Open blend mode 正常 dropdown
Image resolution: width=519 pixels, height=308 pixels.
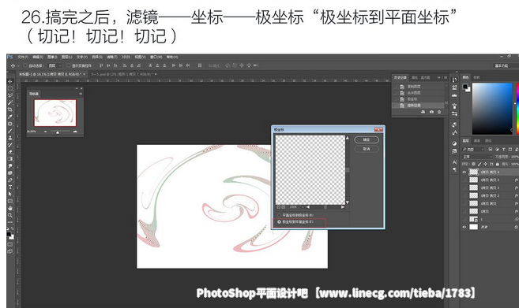[x=477, y=157]
